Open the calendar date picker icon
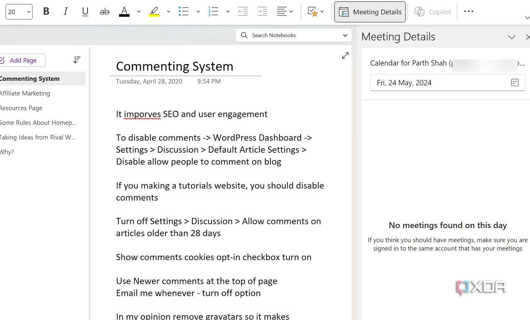 point(515,83)
